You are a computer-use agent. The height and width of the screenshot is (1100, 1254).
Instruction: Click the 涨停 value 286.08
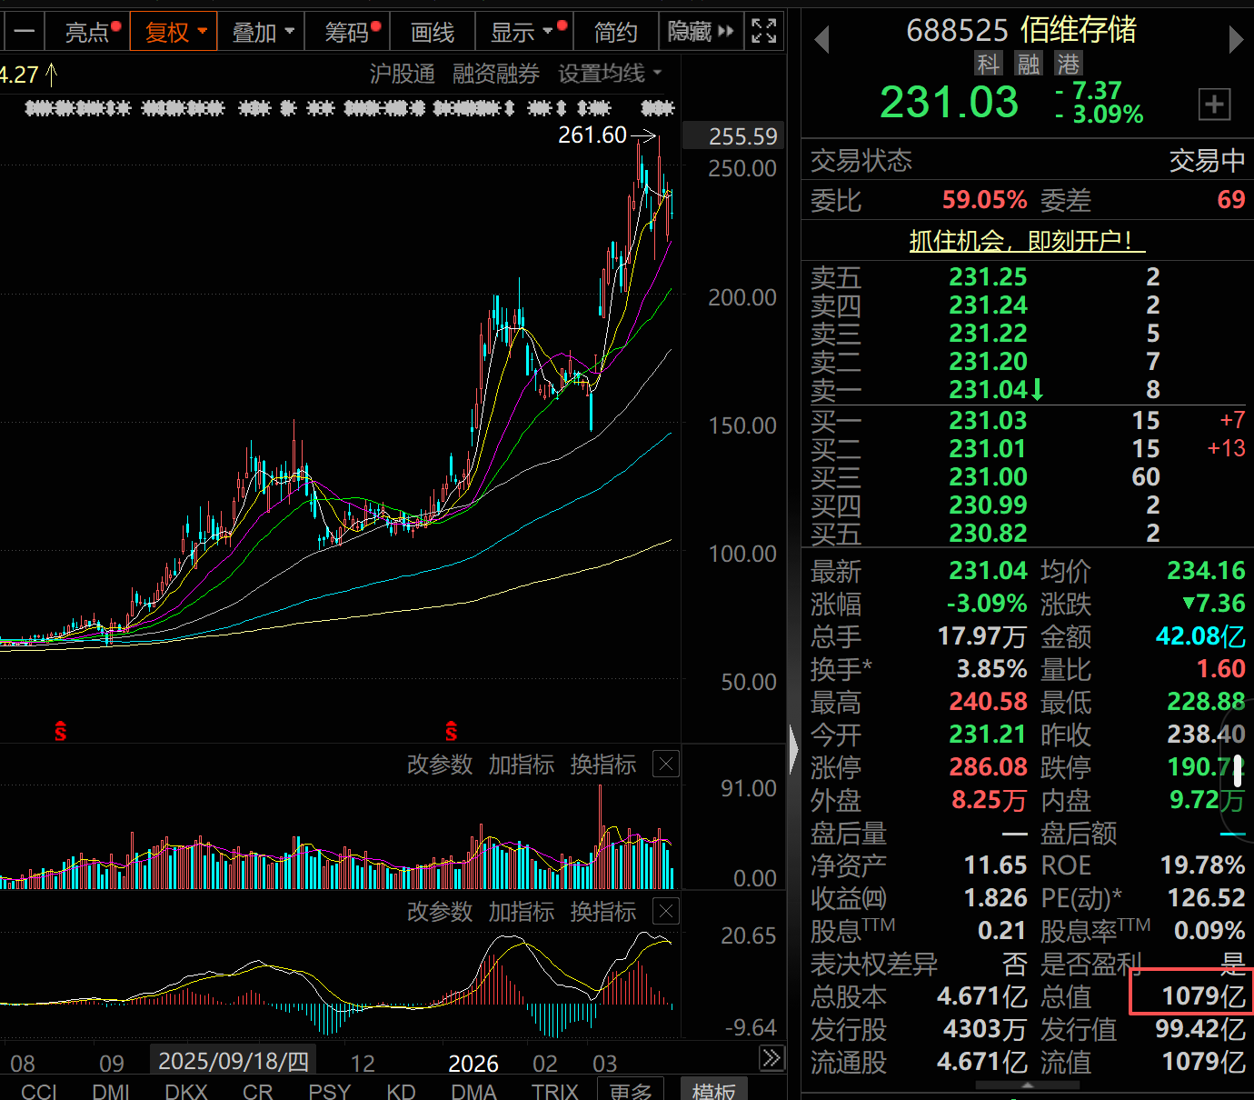point(988,767)
